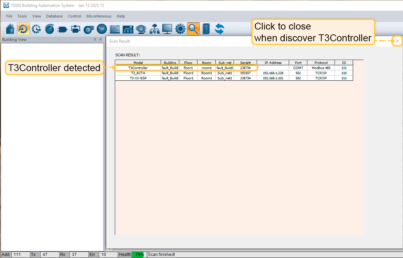Screen dimensions: 403x258
Task: Open the Tools menu
Action: click(x=22, y=16)
